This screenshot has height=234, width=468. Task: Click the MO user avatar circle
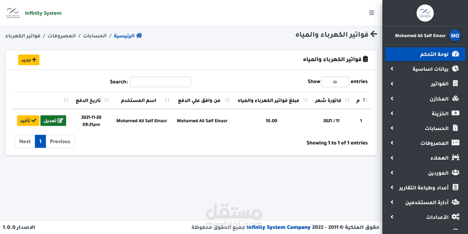pos(455,35)
